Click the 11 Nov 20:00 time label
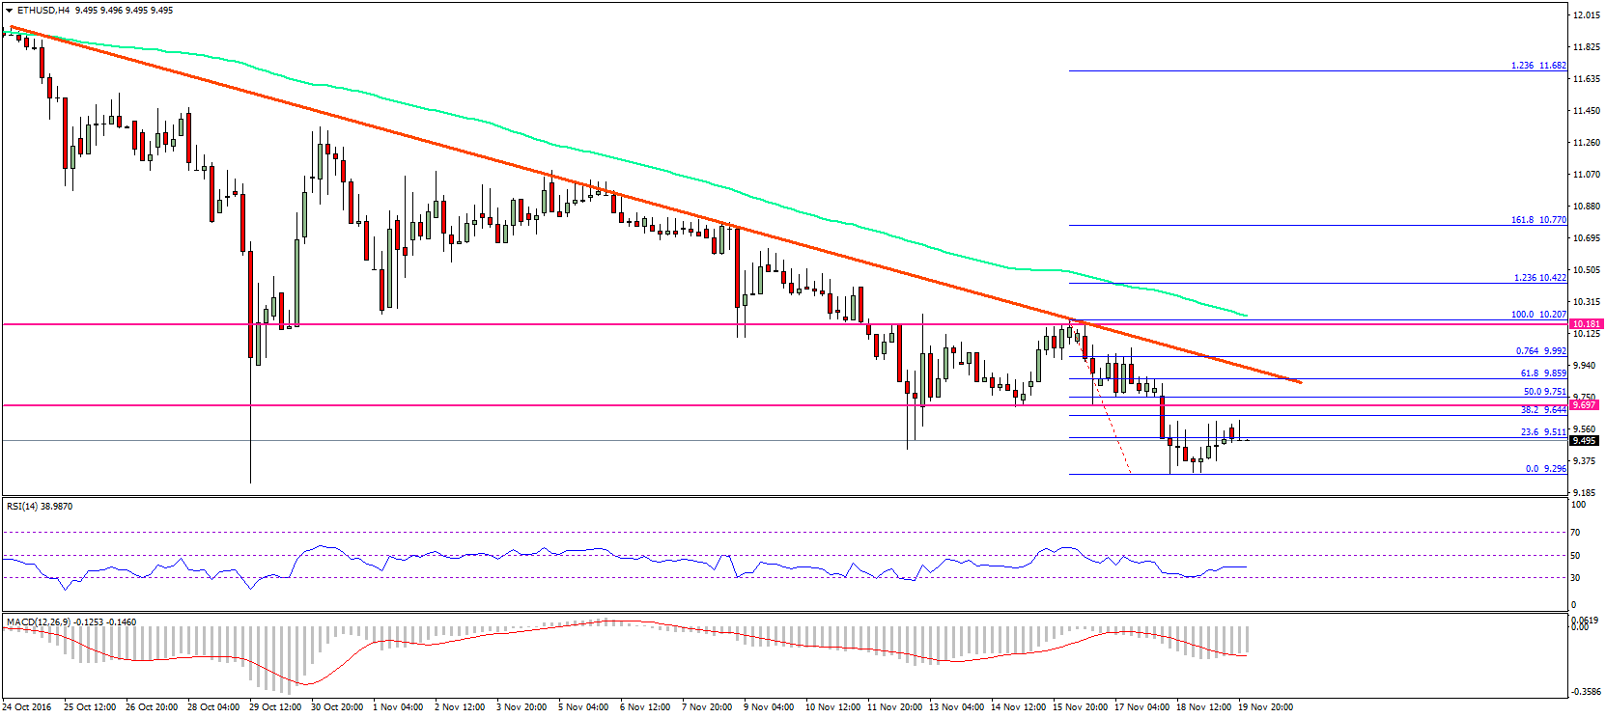 [894, 707]
